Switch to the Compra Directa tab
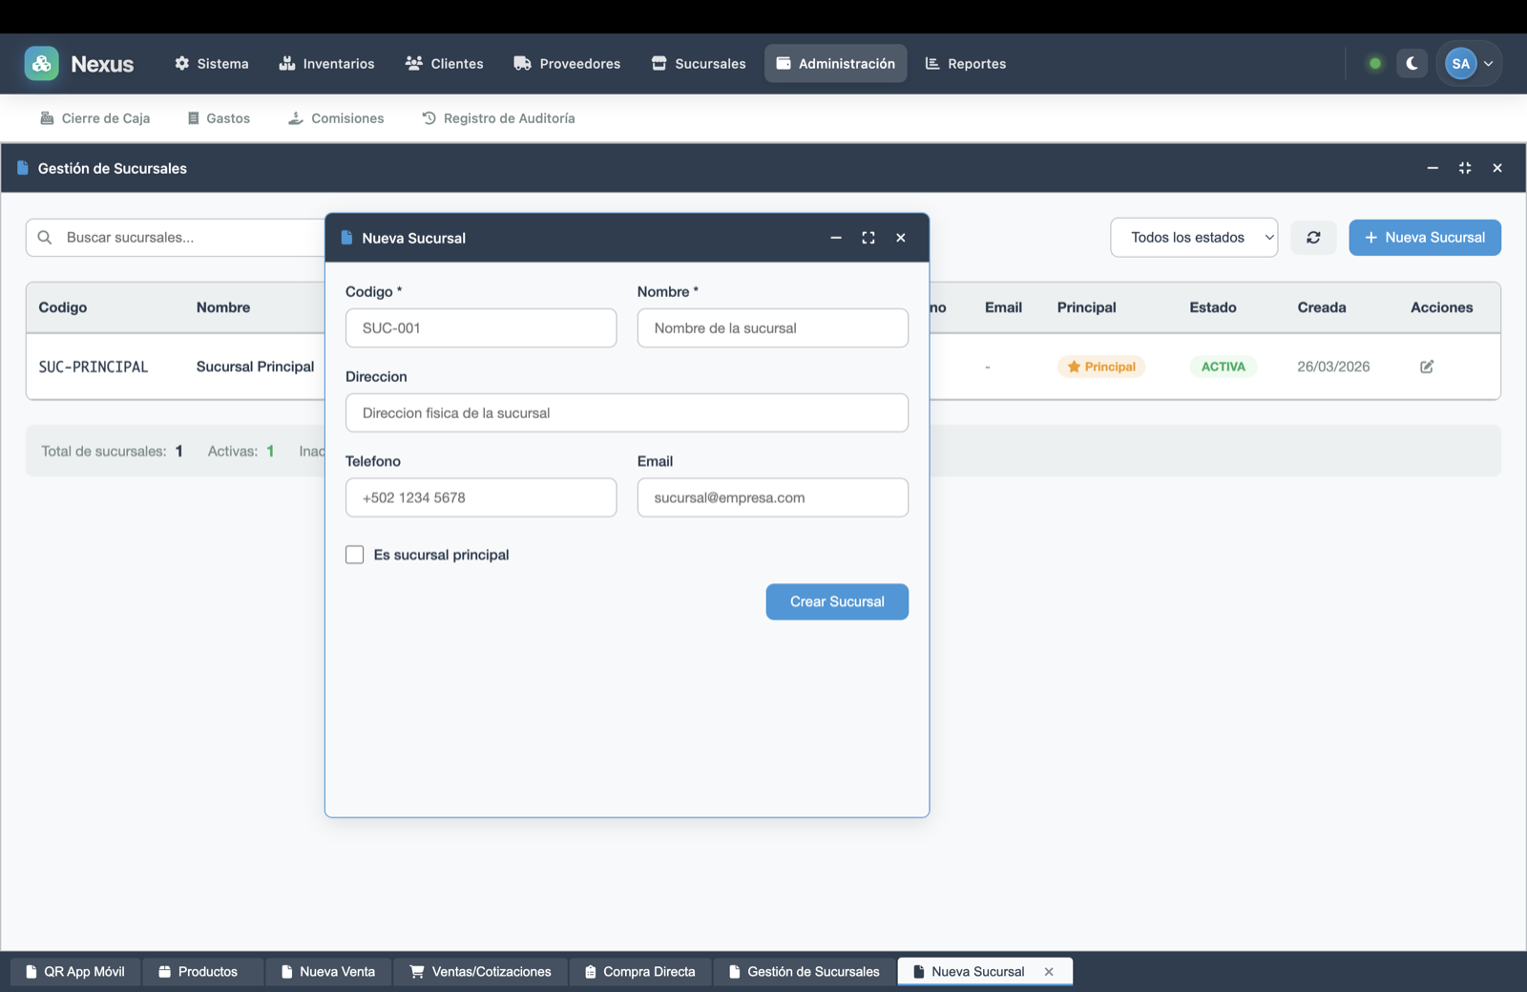Image resolution: width=1527 pixels, height=992 pixels. coord(639,972)
